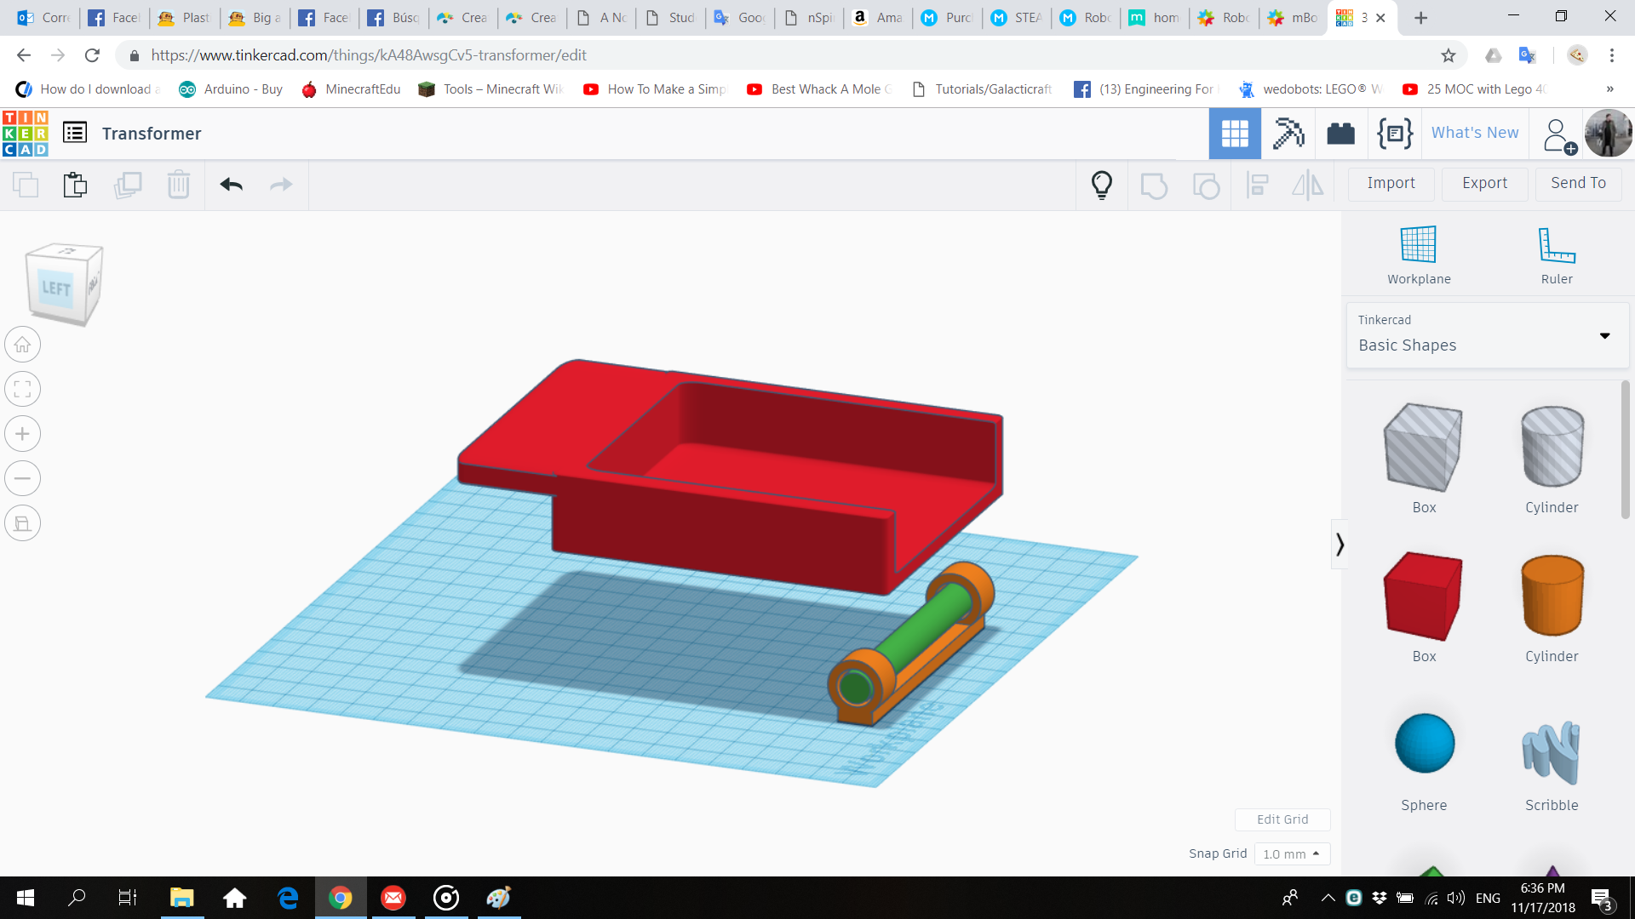
Task: Open the What's New menu
Action: [x=1474, y=133]
